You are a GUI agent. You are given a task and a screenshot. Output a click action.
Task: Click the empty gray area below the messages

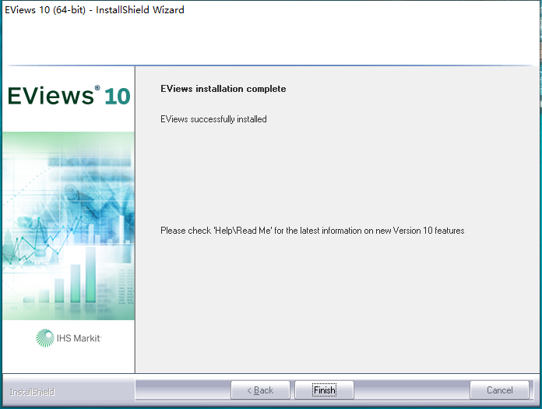[337, 305]
